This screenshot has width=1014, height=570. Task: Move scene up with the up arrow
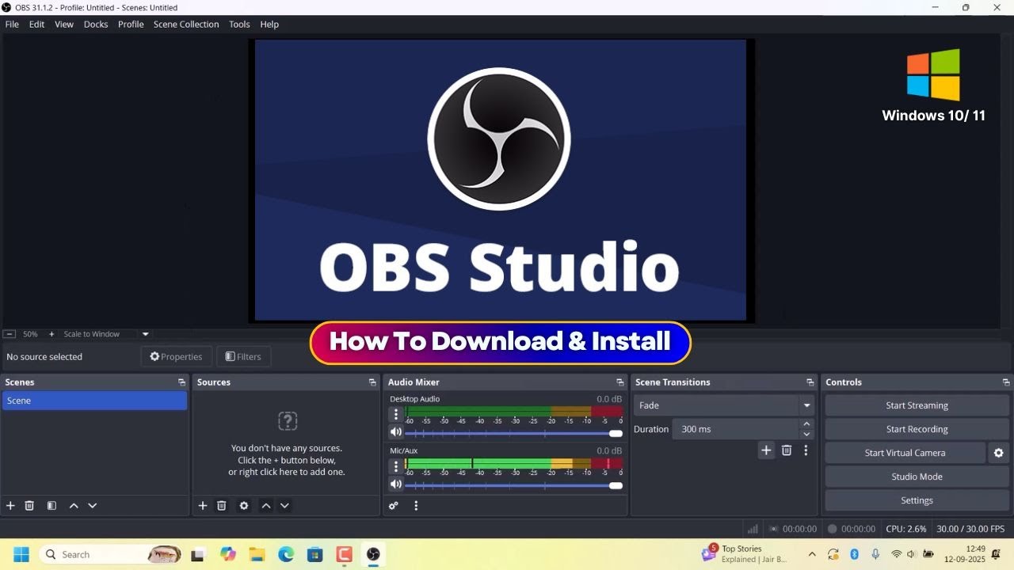coord(74,506)
